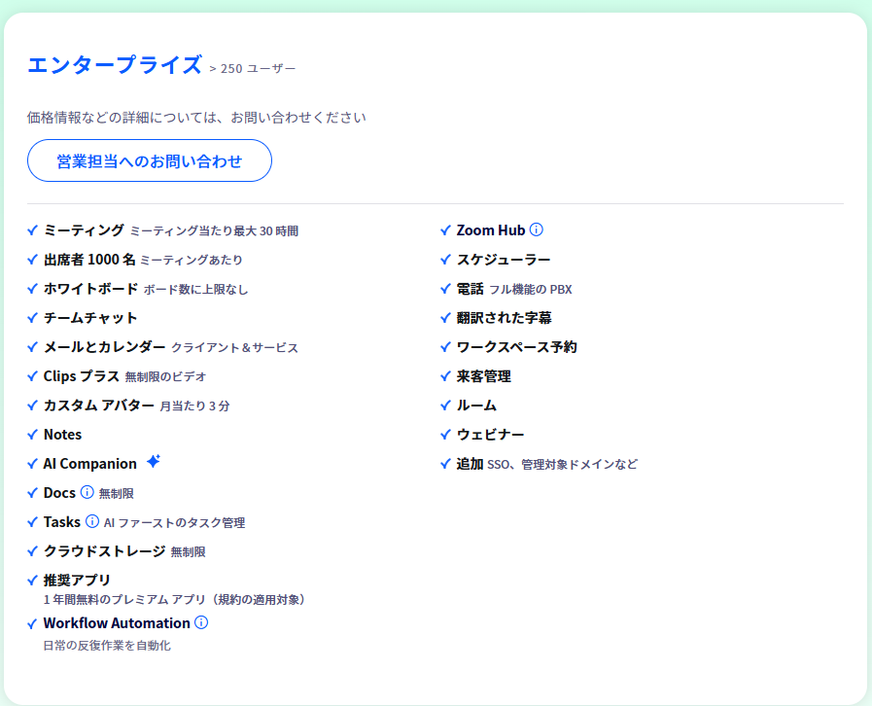Click the checkmark beside ミーティング

tap(33, 230)
